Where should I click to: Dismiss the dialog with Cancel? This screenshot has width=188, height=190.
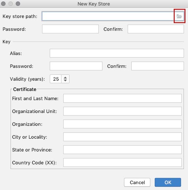pos(137,182)
